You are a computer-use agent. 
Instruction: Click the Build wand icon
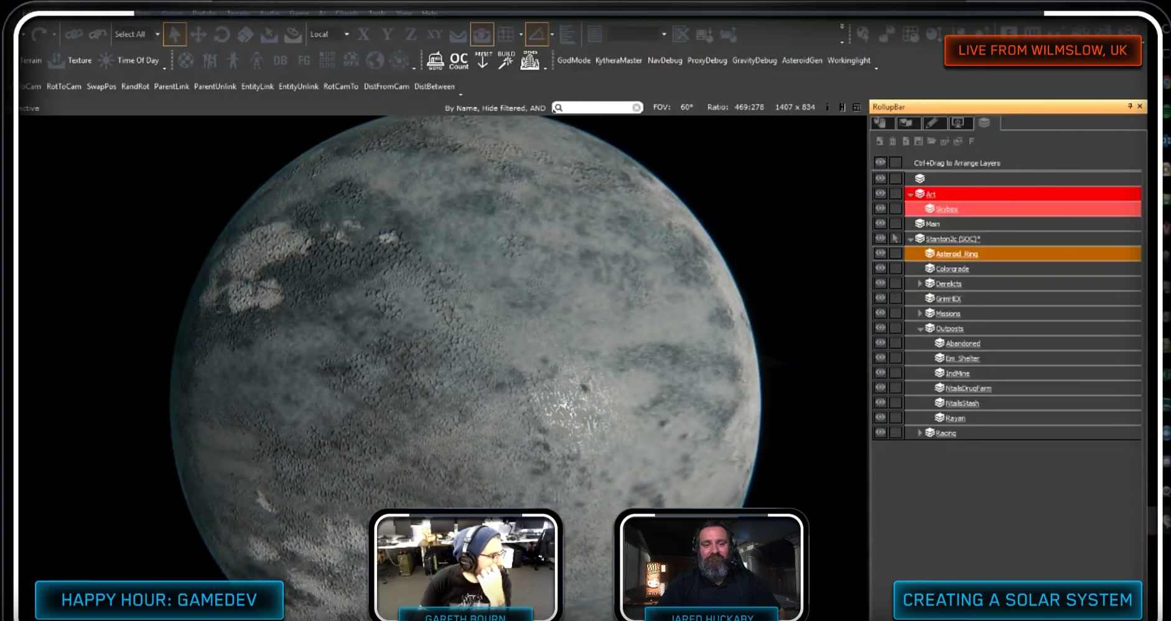point(506,60)
